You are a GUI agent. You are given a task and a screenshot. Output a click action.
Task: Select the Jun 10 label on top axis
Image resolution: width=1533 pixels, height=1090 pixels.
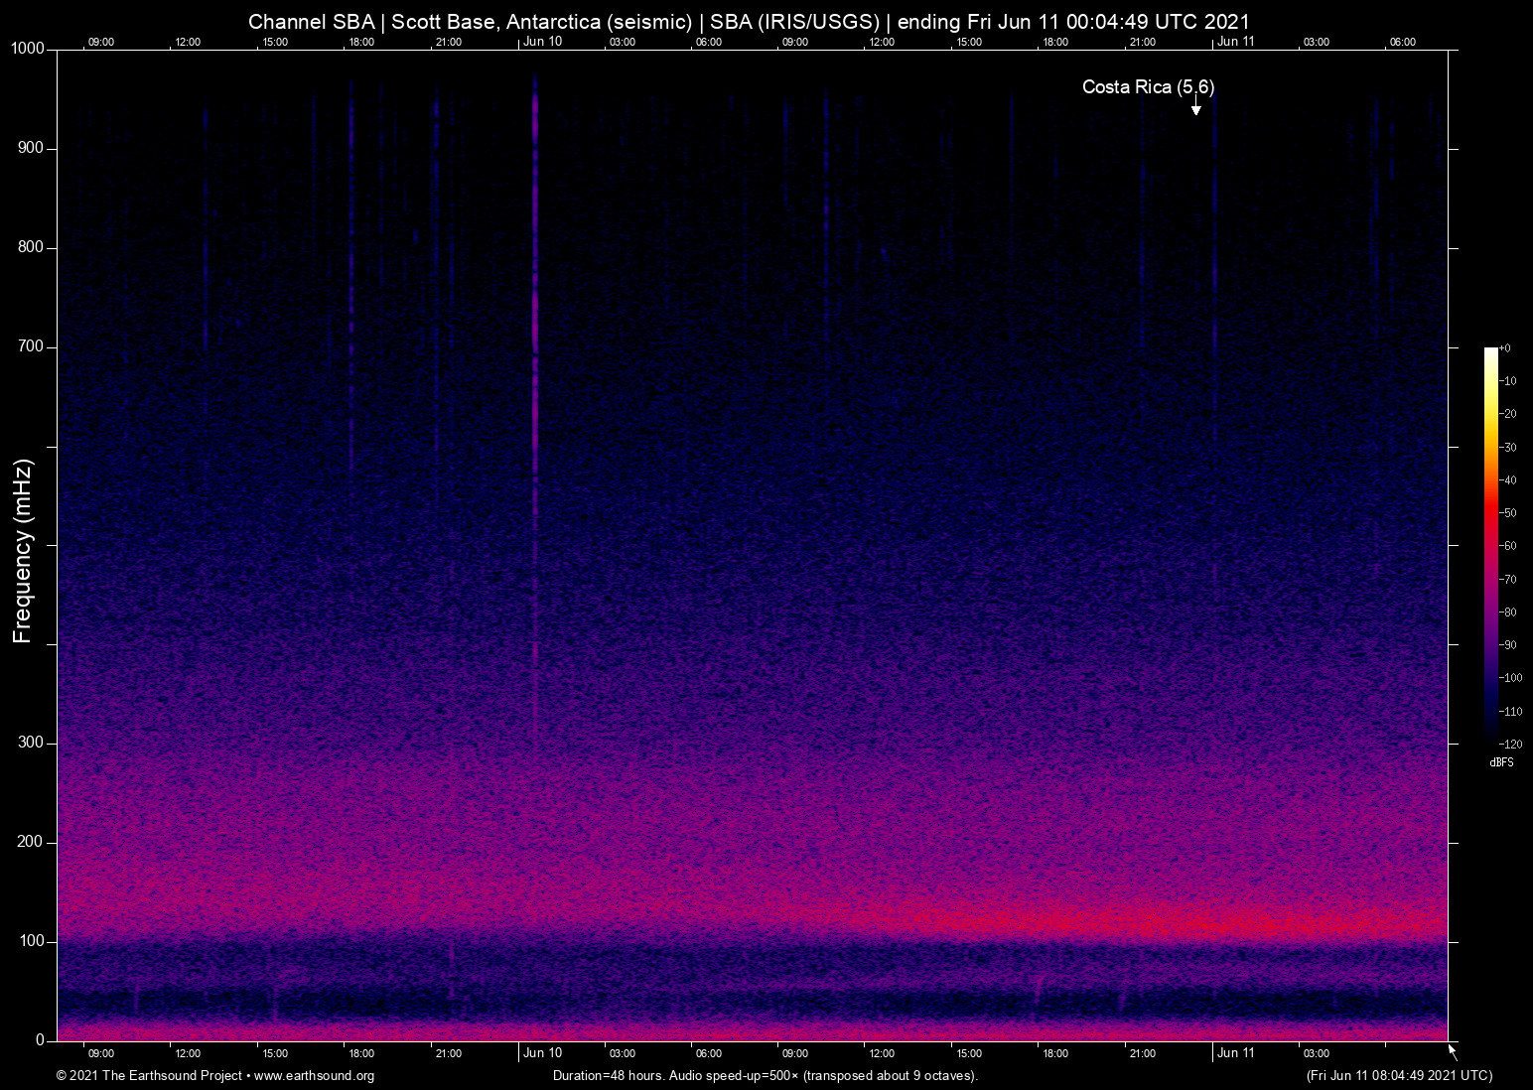tap(543, 43)
